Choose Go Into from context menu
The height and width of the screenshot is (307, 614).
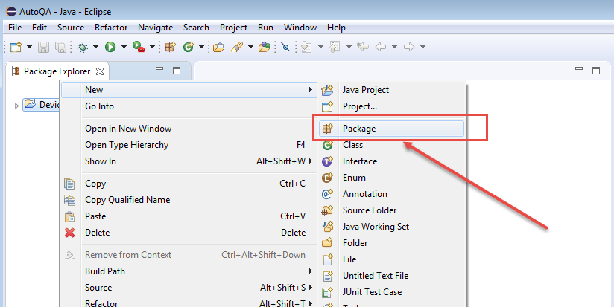click(189, 106)
